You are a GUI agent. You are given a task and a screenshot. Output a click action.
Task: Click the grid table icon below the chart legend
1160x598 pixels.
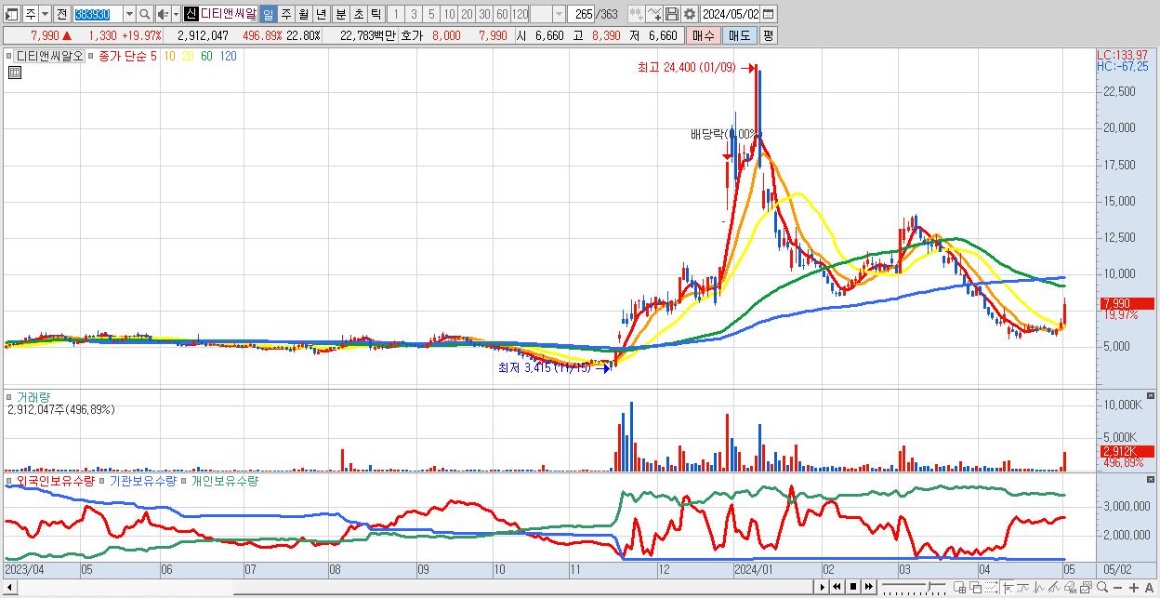[14, 73]
